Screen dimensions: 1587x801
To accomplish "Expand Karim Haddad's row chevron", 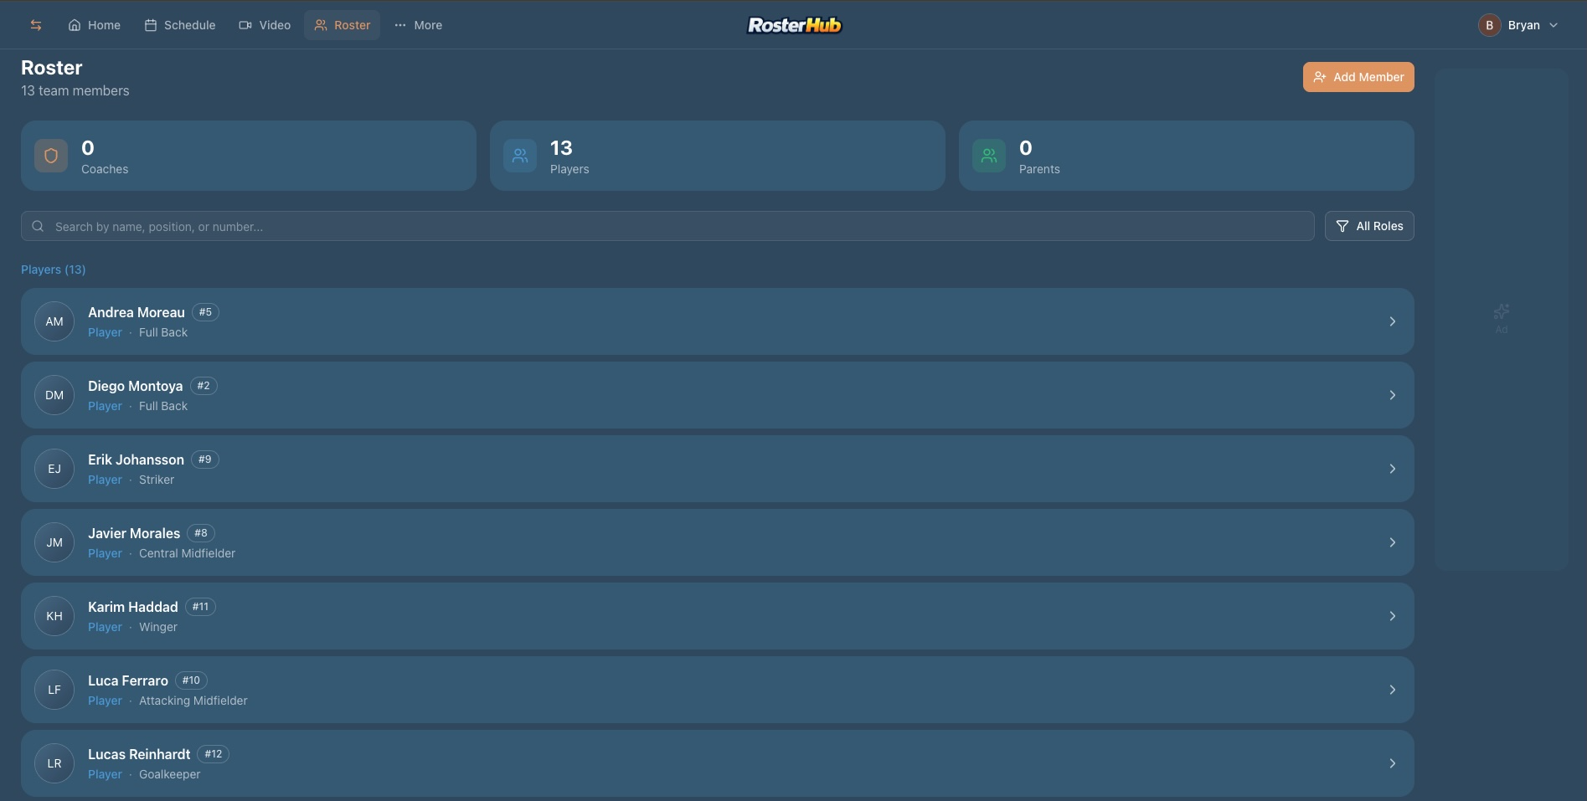I will (1392, 616).
